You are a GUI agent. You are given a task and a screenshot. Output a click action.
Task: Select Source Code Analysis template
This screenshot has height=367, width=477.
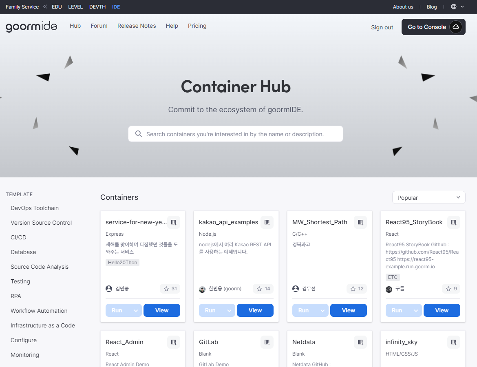point(40,267)
